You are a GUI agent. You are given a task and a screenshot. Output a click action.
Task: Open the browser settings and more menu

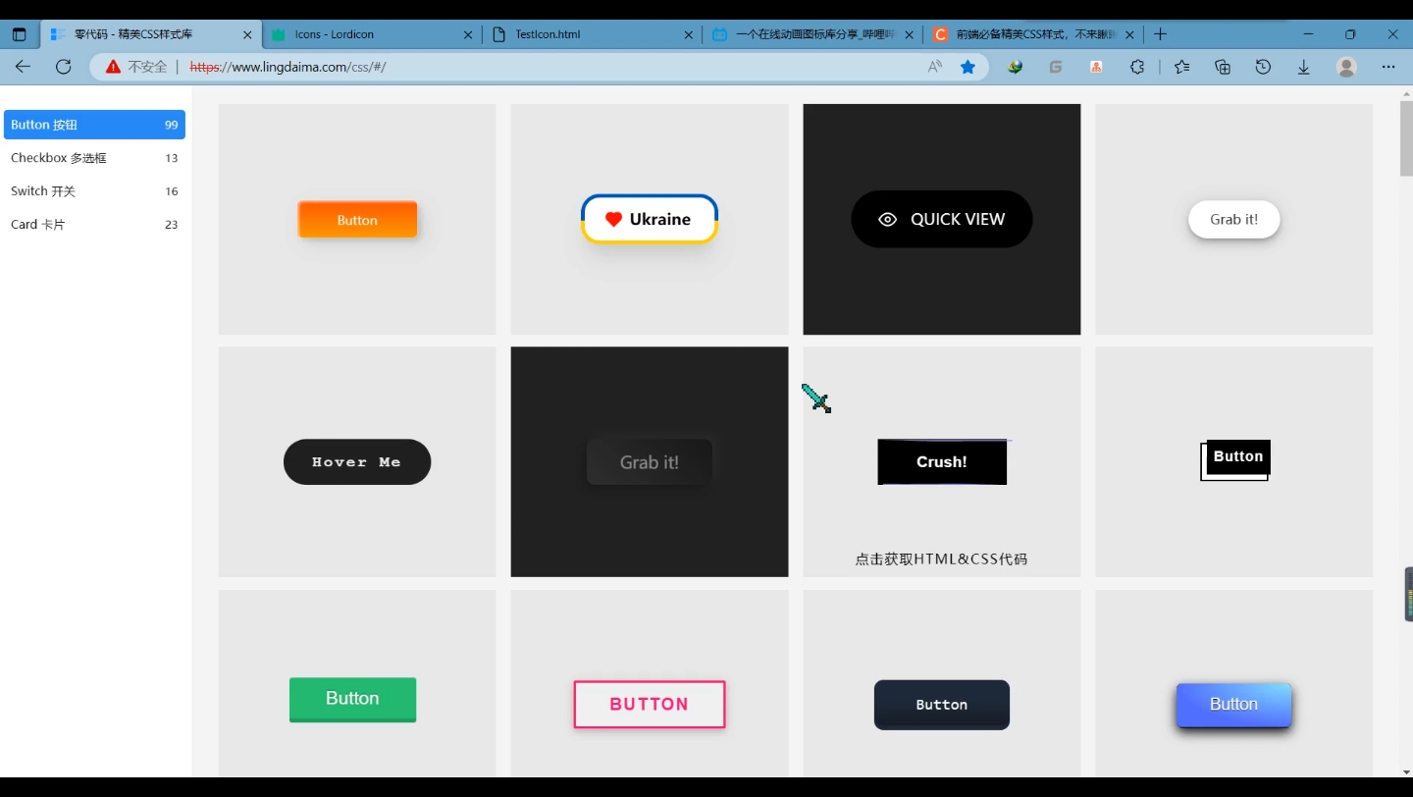point(1388,67)
